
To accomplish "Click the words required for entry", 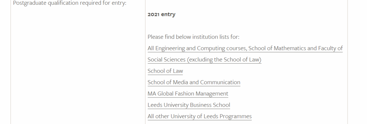I will click(106, 3).
